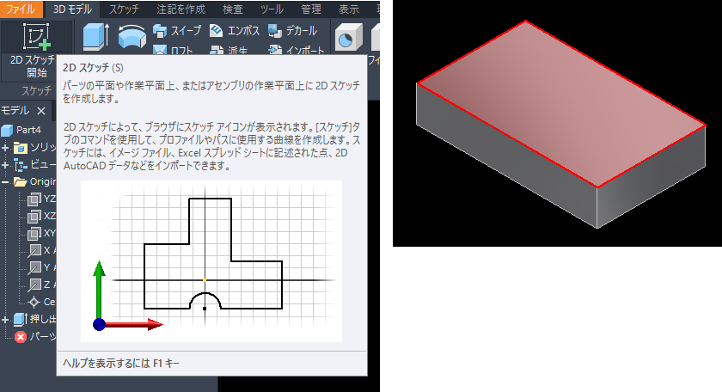Image resolution: width=722 pixels, height=392 pixels.
Task: Select the デカール decal tool
Action: click(x=292, y=31)
